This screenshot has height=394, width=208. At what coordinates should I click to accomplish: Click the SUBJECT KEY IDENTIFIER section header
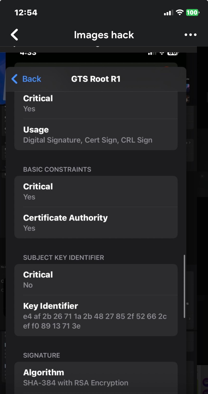[x=64, y=258]
